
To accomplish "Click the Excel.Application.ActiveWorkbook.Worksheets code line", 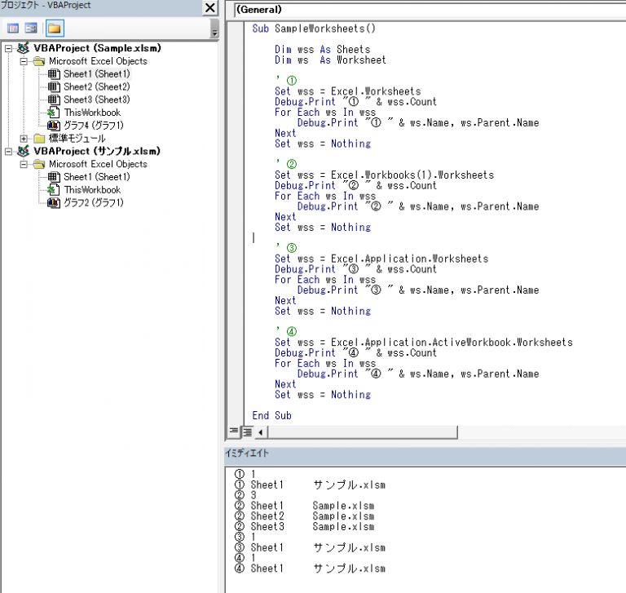I will point(424,343).
